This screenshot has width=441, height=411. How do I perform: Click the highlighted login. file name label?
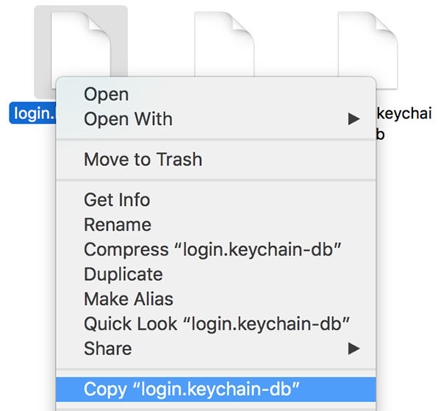[33, 113]
